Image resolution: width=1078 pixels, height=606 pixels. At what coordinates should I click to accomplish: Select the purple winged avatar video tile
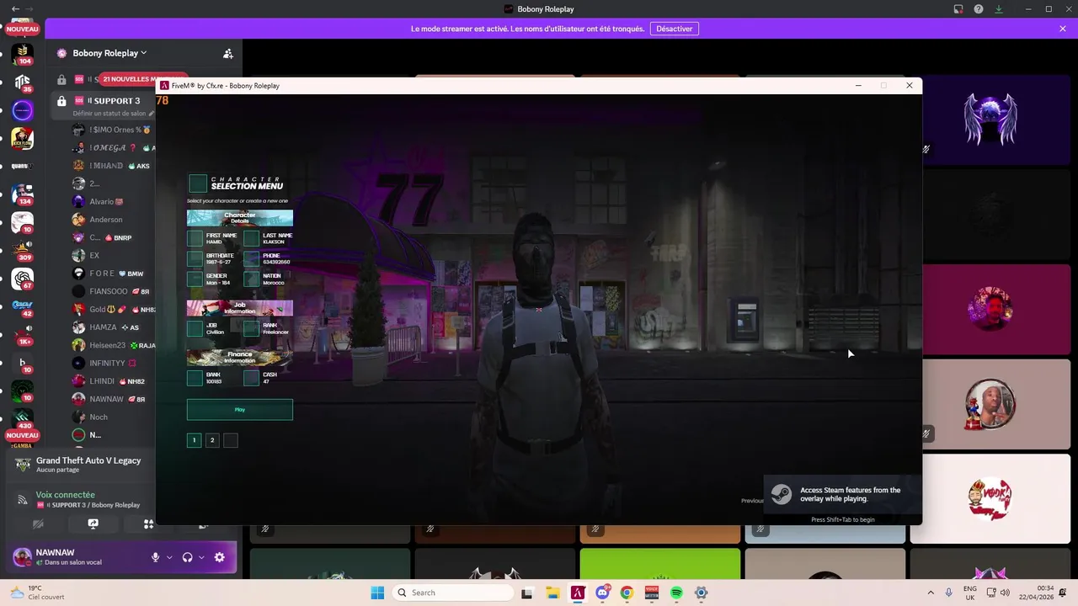(990, 119)
